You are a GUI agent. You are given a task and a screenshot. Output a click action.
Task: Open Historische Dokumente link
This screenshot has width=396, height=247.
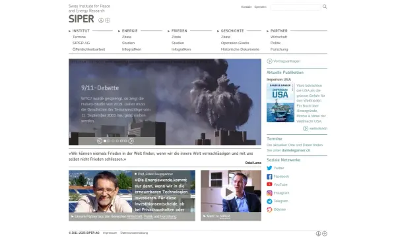click(x=240, y=49)
